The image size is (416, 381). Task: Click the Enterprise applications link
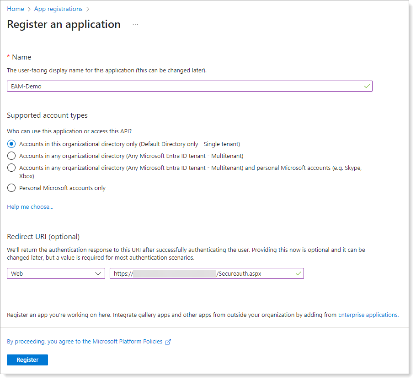[367, 315]
